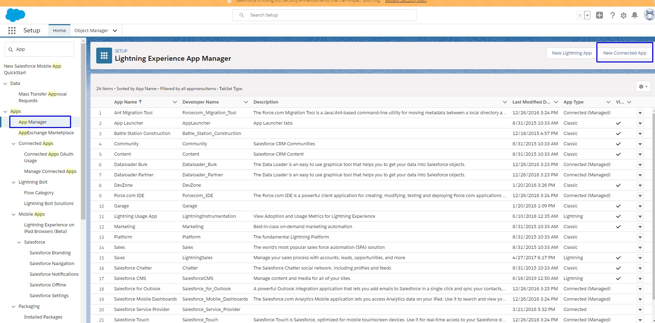Open Mass Transfer Approval Requests

(42, 97)
